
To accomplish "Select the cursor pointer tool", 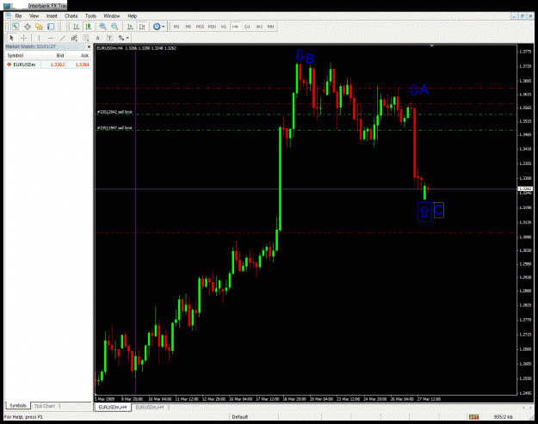I will tap(11, 38).
